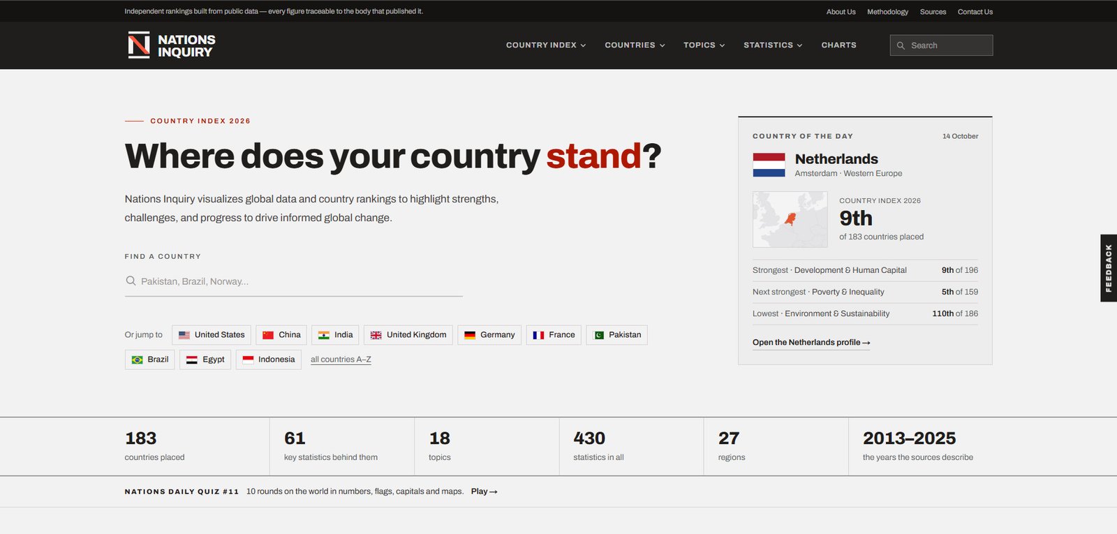Click the '27 regions' figure
Screen dimensions: 1117x534
(x=732, y=446)
